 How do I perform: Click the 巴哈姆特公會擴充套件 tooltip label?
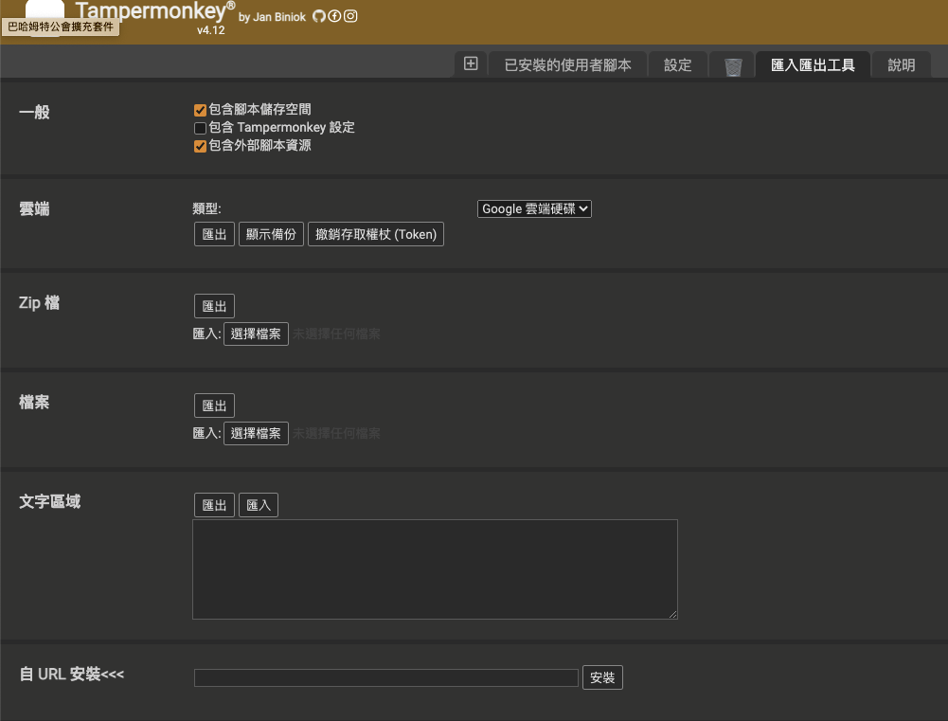click(x=61, y=27)
